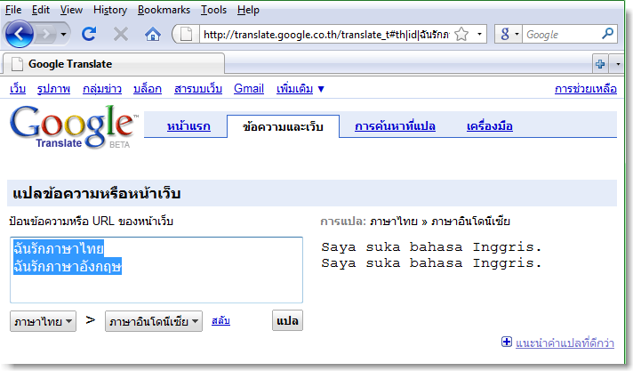
Task: Go to the Home page icon
Action: point(153,35)
